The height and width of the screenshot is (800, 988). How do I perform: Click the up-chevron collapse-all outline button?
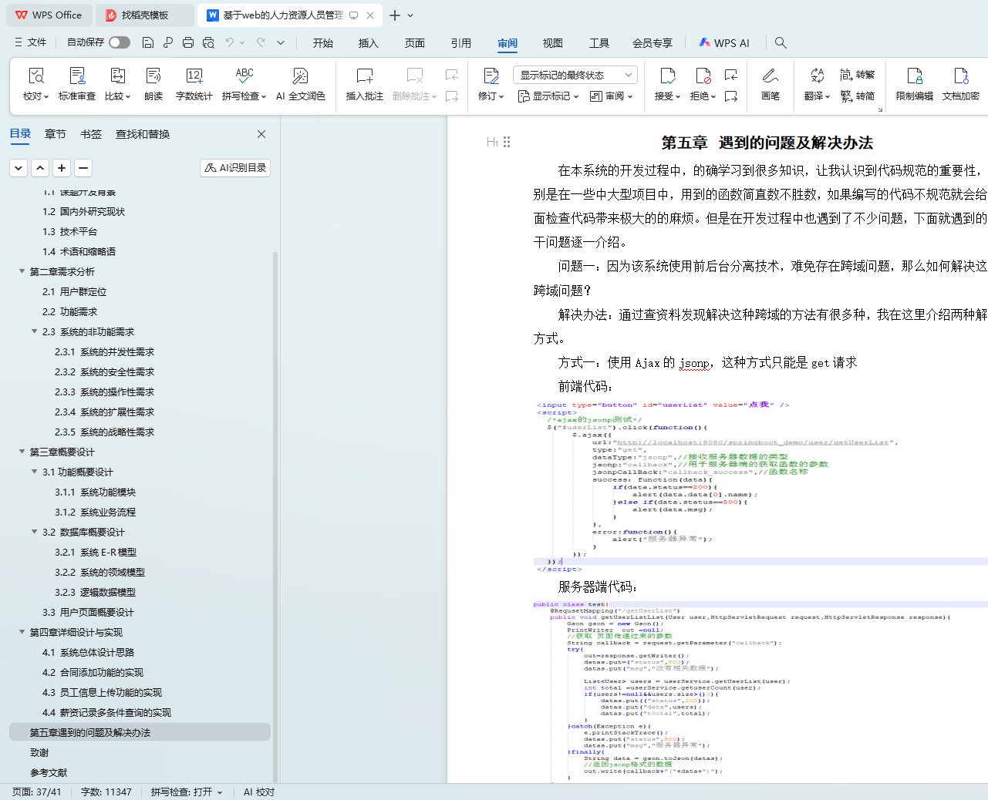pos(40,167)
